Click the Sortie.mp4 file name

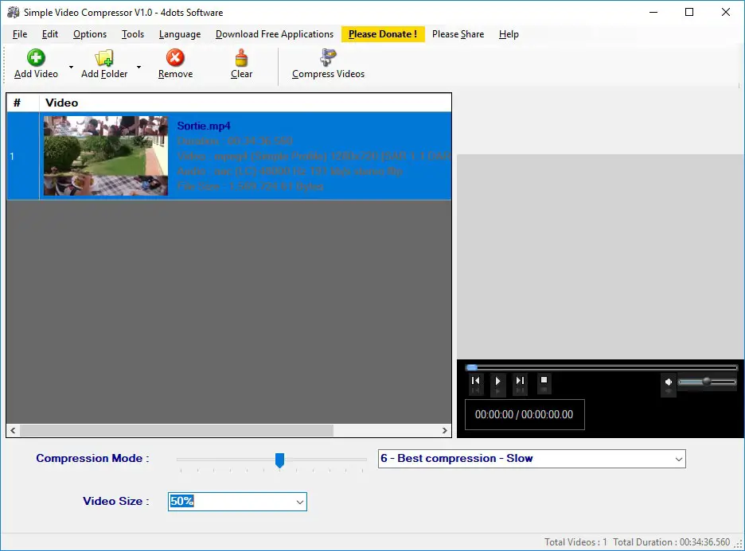pos(203,126)
